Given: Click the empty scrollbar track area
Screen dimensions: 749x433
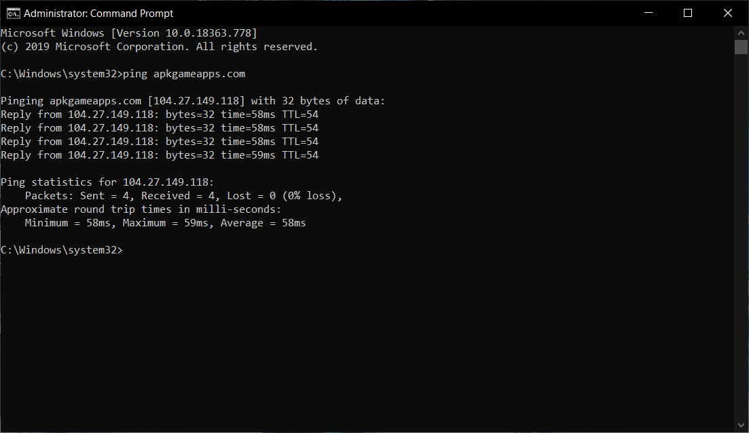Looking at the screenshot, I should tap(741, 237).
